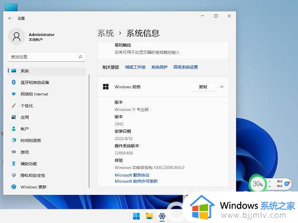This screenshot has height=223, width=298.
Task: Click the 笔和触控 heading
Action: (123, 45)
